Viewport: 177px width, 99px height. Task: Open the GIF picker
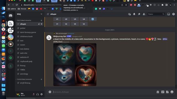(163, 92)
